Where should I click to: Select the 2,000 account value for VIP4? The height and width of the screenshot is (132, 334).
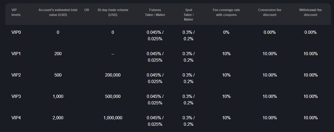(58, 118)
